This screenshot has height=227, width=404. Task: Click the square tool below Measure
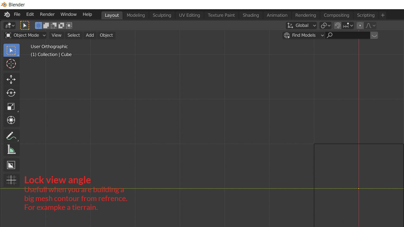[x=11, y=165]
